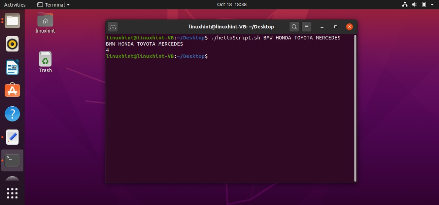The height and width of the screenshot is (205, 439).
Task: Expand the Terminal app menu
Action: pyautogui.click(x=53, y=5)
